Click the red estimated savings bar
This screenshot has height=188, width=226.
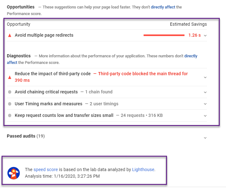click(164, 35)
